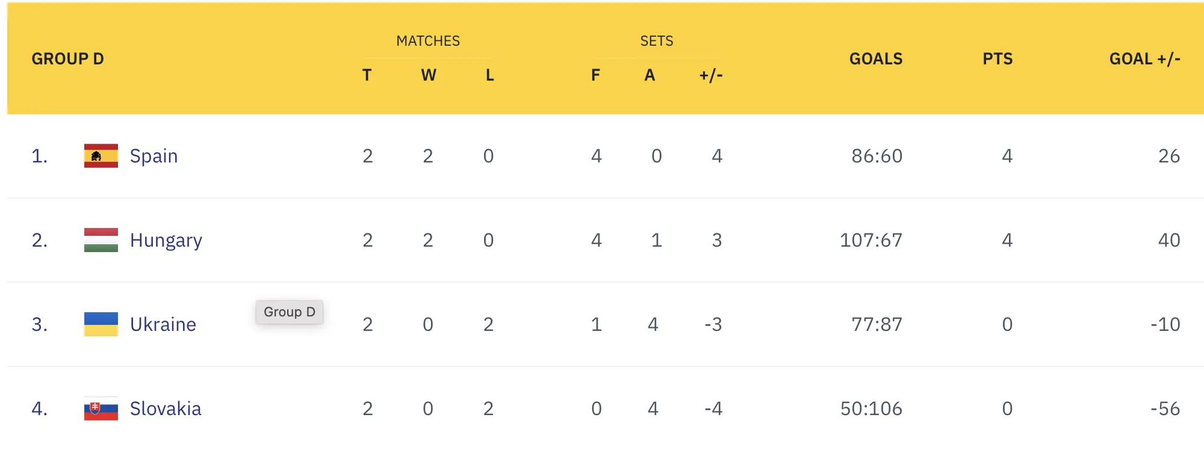This screenshot has width=1204, height=450.
Task: Click the GOALS column header
Action: tap(875, 59)
